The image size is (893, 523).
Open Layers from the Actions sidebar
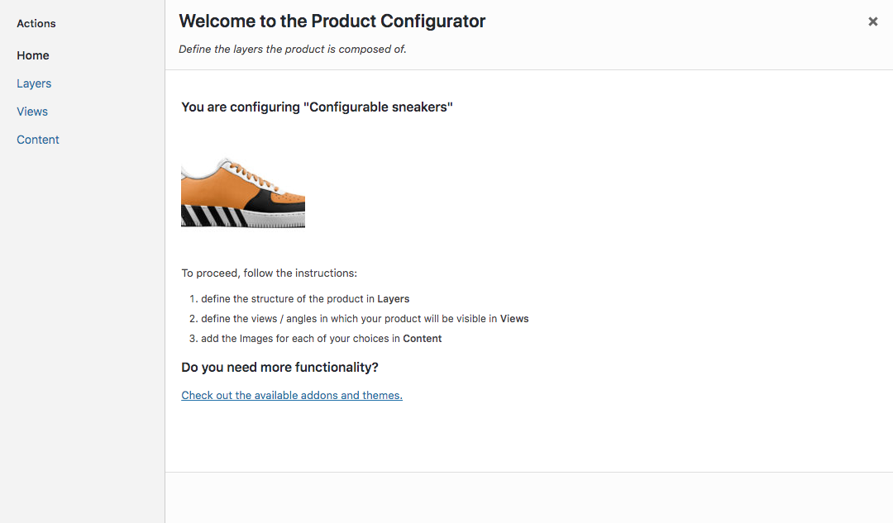tap(34, 83)
